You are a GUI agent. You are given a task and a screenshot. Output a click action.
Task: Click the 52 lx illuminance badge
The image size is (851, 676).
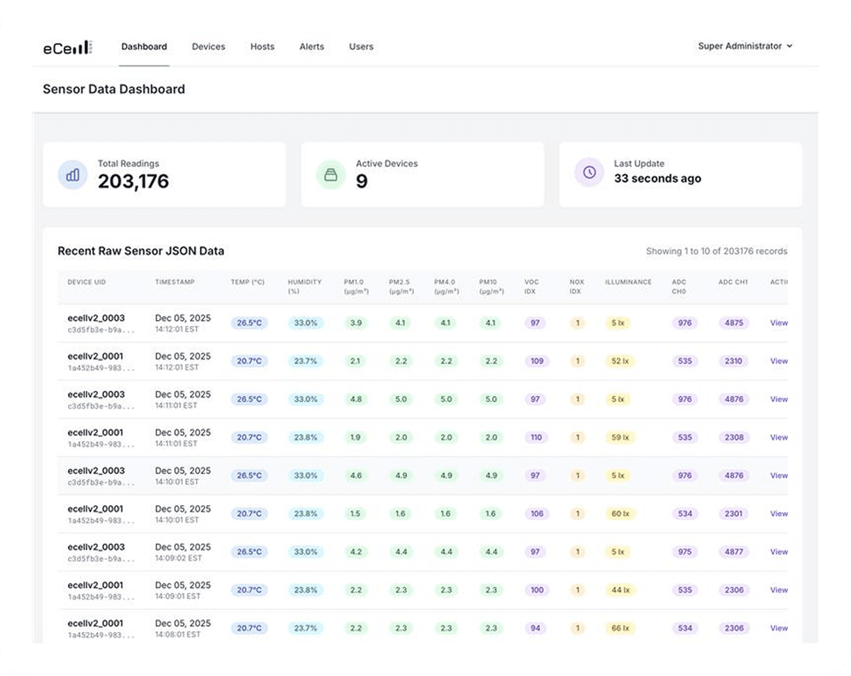point(620,361)
